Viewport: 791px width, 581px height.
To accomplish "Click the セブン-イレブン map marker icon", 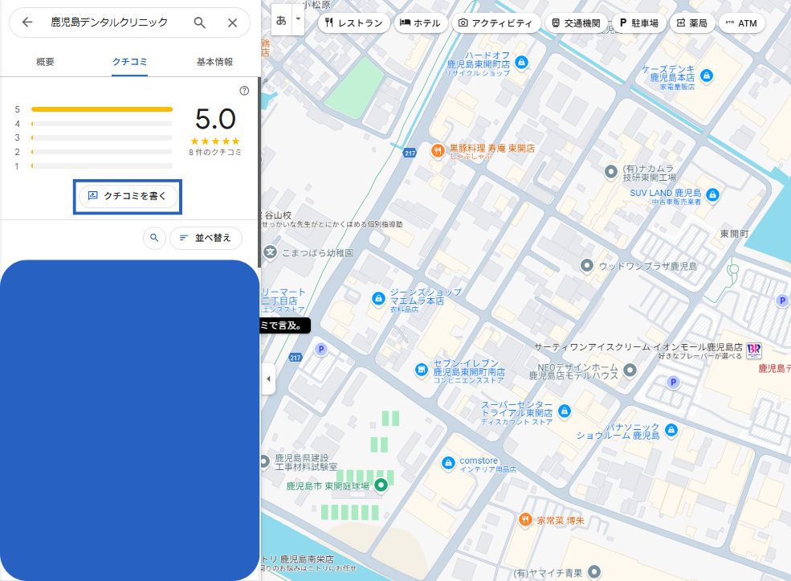I will coord(421,370).
